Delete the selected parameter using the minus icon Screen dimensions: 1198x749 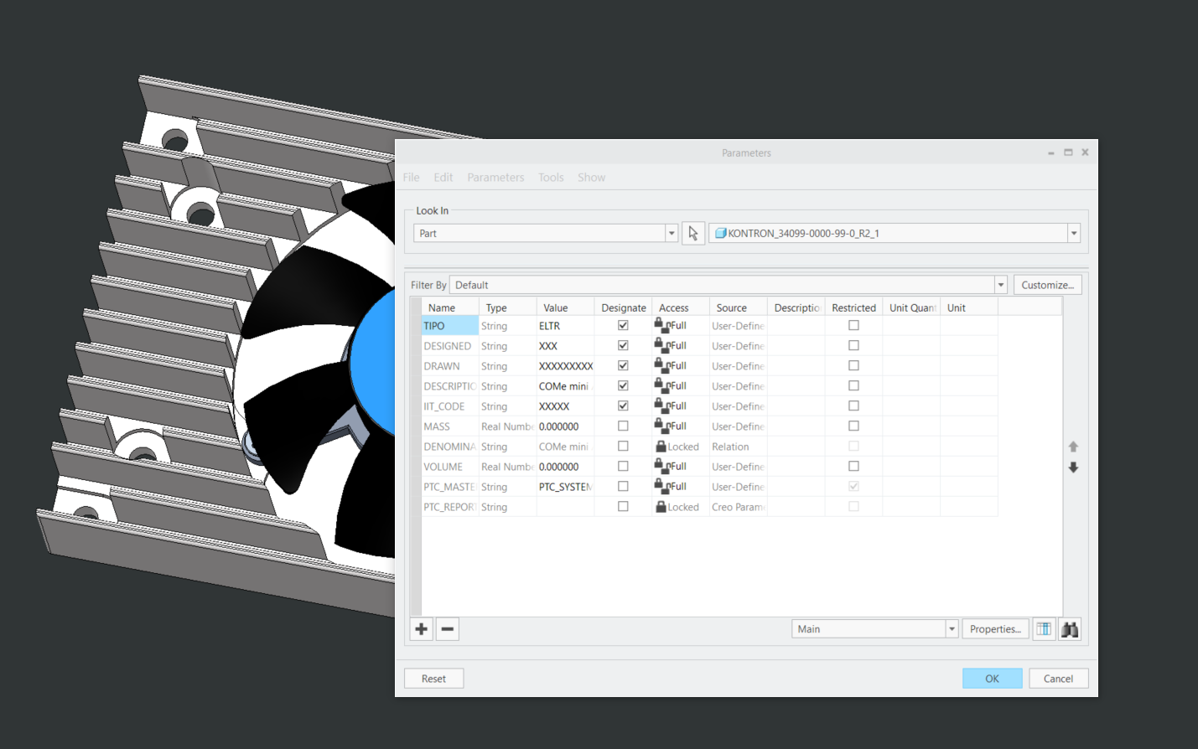[447, 628]
